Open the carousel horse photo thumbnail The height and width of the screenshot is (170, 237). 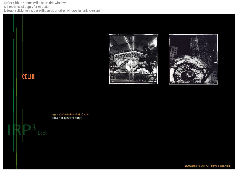(x=133, y=59)
